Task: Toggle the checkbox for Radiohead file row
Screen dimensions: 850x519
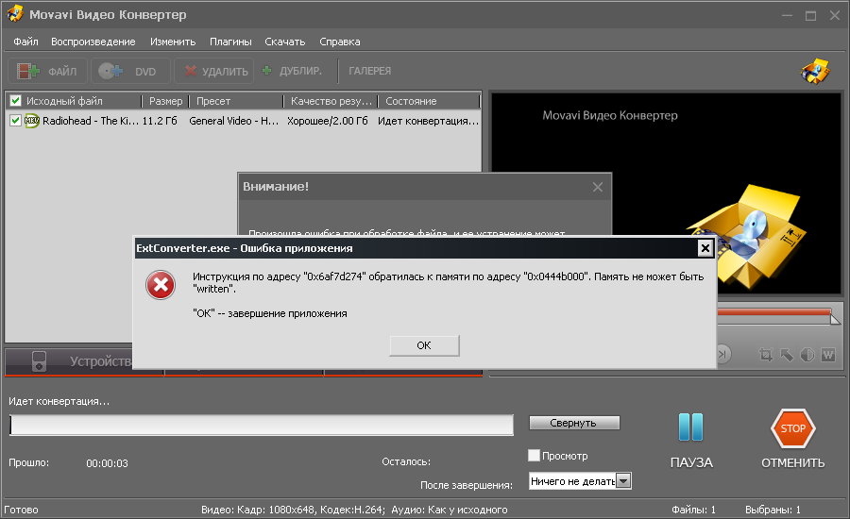Action: pos(15,121)
